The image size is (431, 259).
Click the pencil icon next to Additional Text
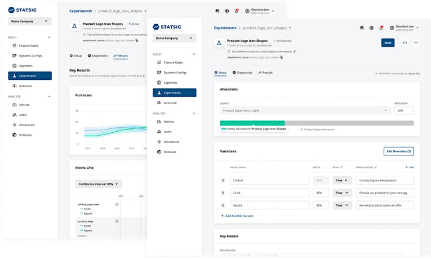[376, 167]
